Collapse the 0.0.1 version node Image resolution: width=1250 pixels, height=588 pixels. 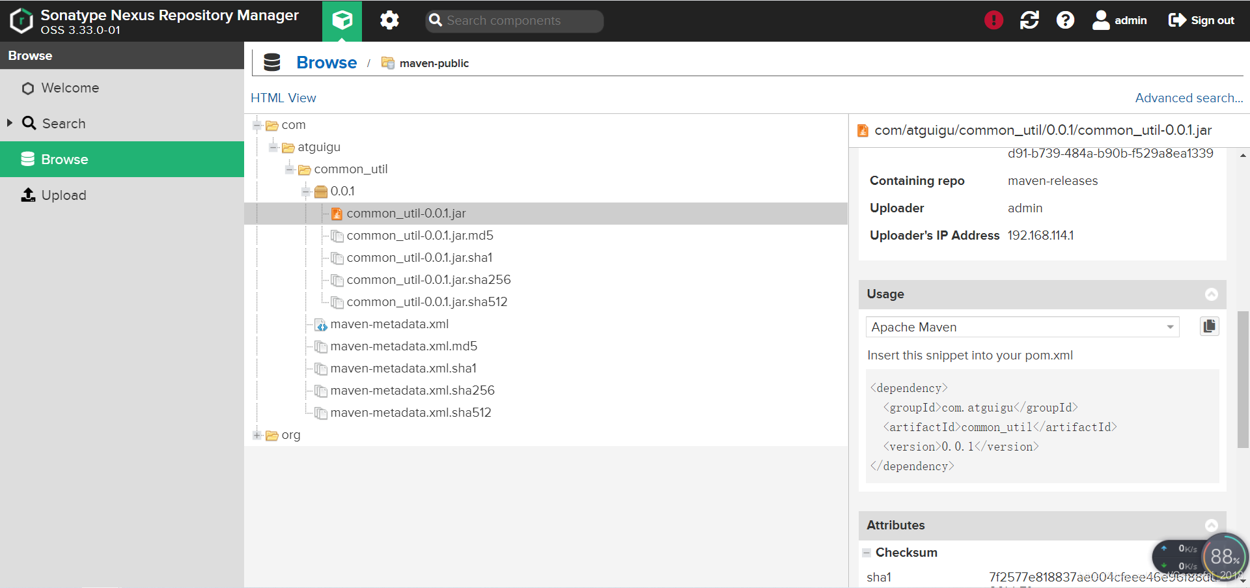click(x=306, y=191)
